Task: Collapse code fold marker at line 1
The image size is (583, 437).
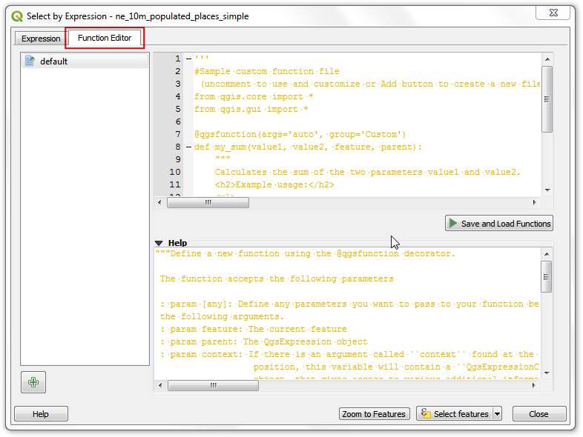Action: (188, 59)
